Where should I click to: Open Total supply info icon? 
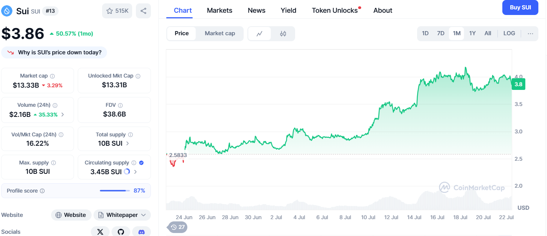(131, 134)
